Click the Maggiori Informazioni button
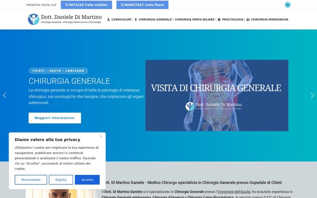 click(55, 118)
